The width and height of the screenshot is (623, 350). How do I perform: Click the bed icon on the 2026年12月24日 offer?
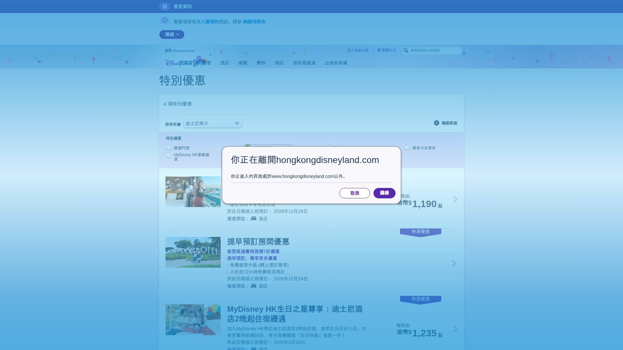(253, 286)
